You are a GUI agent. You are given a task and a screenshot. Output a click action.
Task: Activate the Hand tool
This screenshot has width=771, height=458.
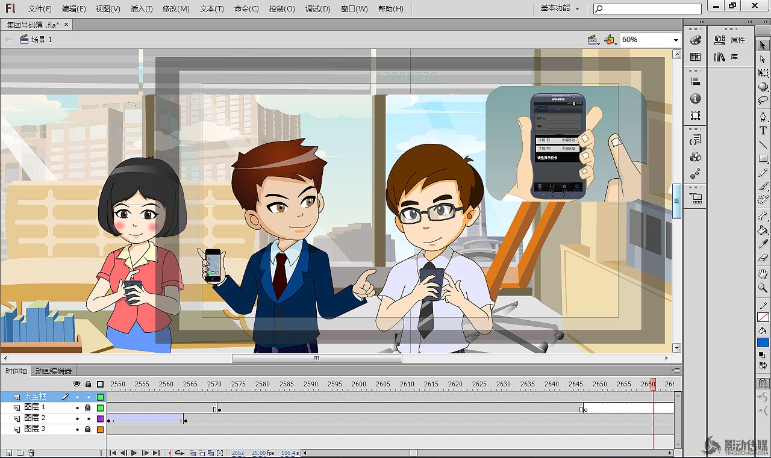tap(763, 274)
